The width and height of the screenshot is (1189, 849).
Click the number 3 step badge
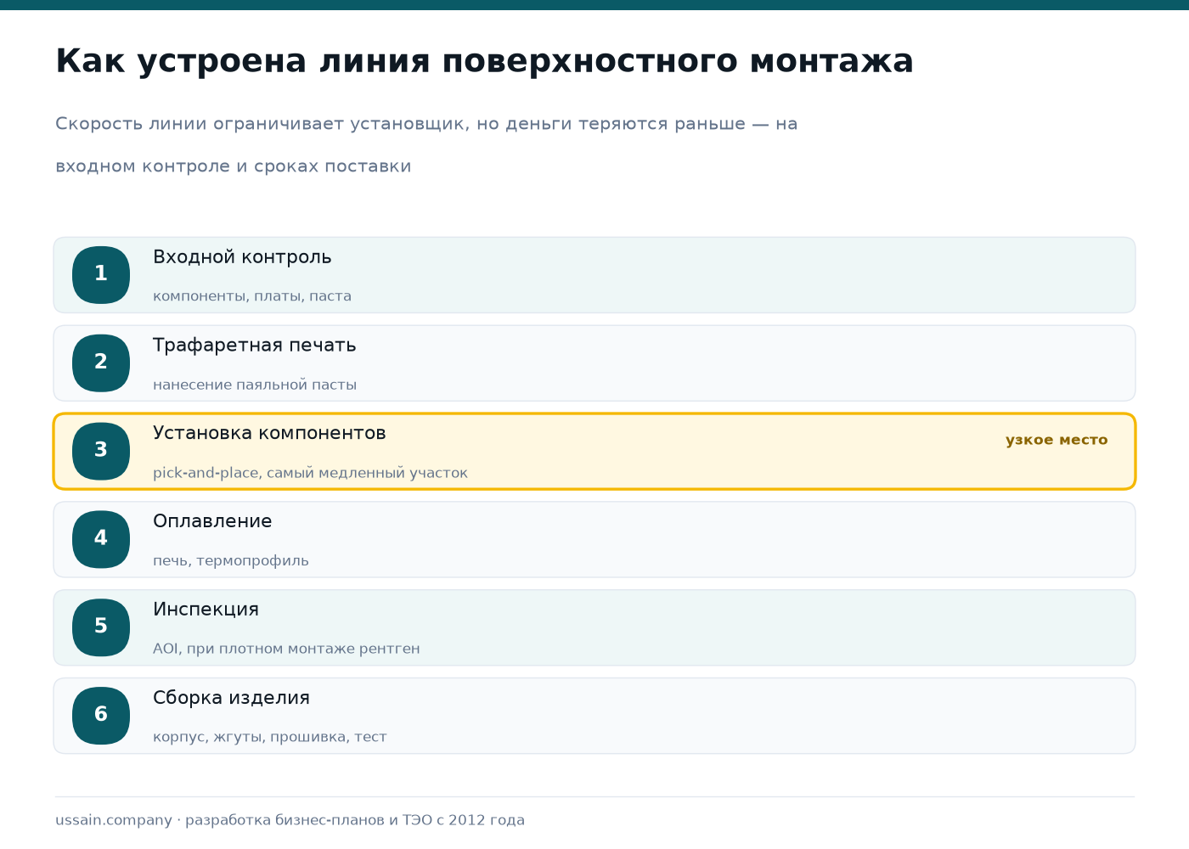tap(101, 452)
